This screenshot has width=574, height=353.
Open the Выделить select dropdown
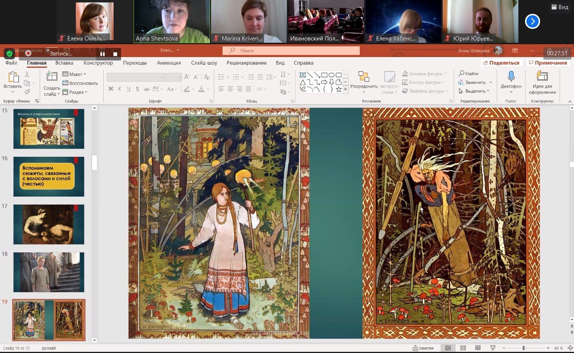pos(474,91)
